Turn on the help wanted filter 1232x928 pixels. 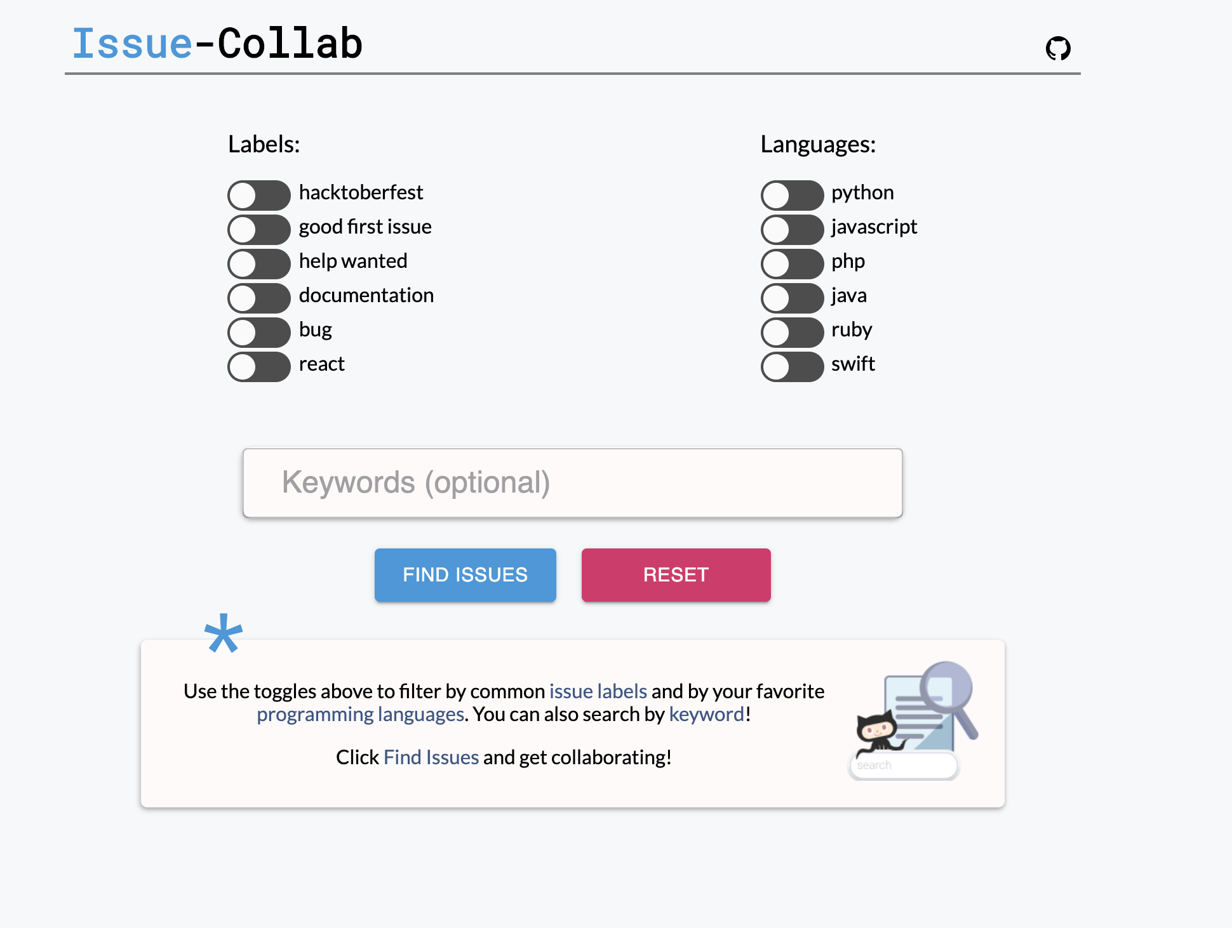(x=258, y=263)
